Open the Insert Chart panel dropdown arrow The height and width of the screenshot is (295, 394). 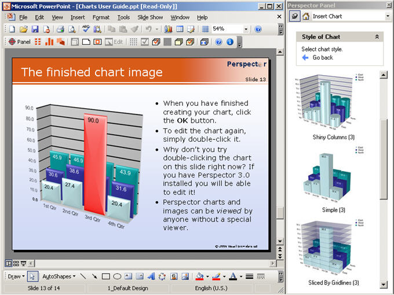(x=388, y=16)
